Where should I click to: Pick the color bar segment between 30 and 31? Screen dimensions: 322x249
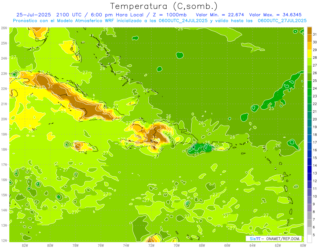309,38
